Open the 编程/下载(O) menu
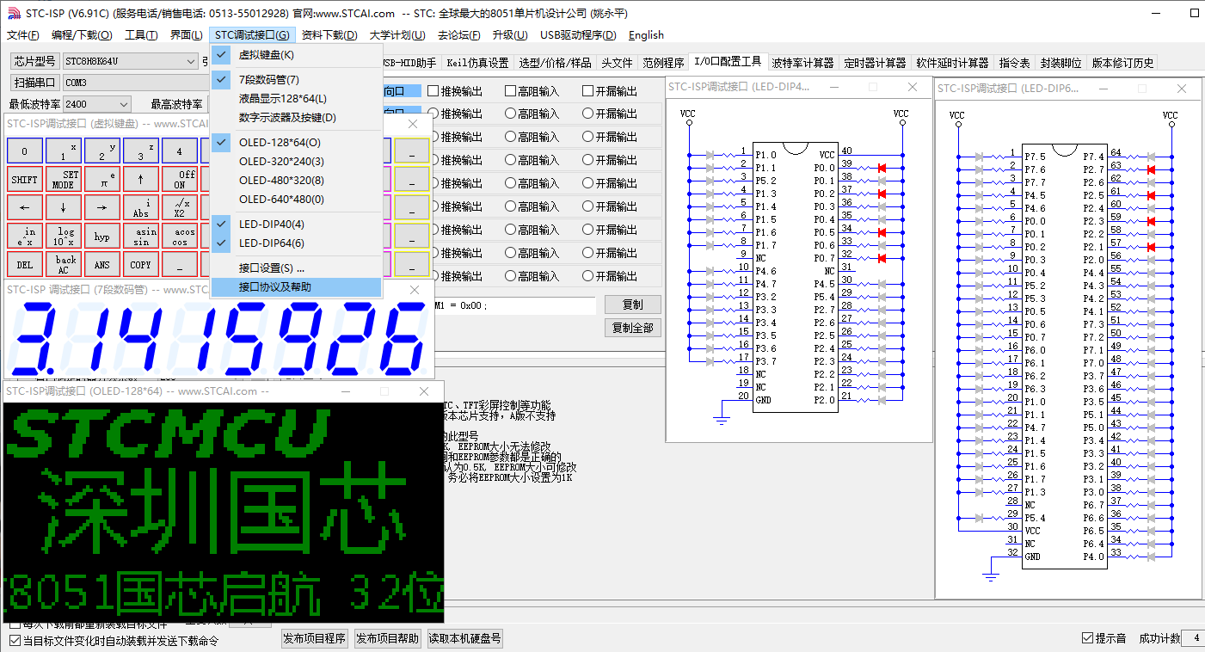 (x=82, y=35)
